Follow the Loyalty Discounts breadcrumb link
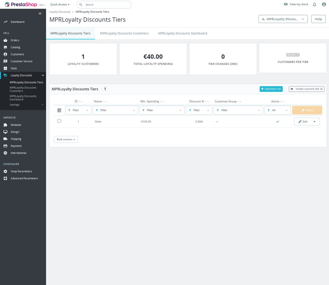This screenshot has height=285, width=329. (60, 12)
